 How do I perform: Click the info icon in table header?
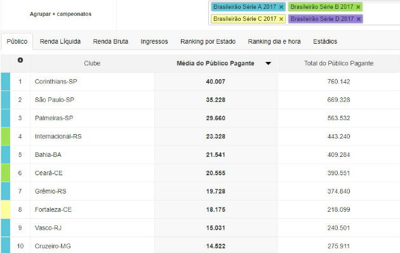click(x=20, y=61)
